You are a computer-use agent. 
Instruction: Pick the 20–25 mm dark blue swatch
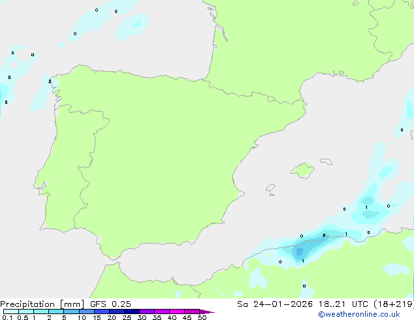point(117,312)
